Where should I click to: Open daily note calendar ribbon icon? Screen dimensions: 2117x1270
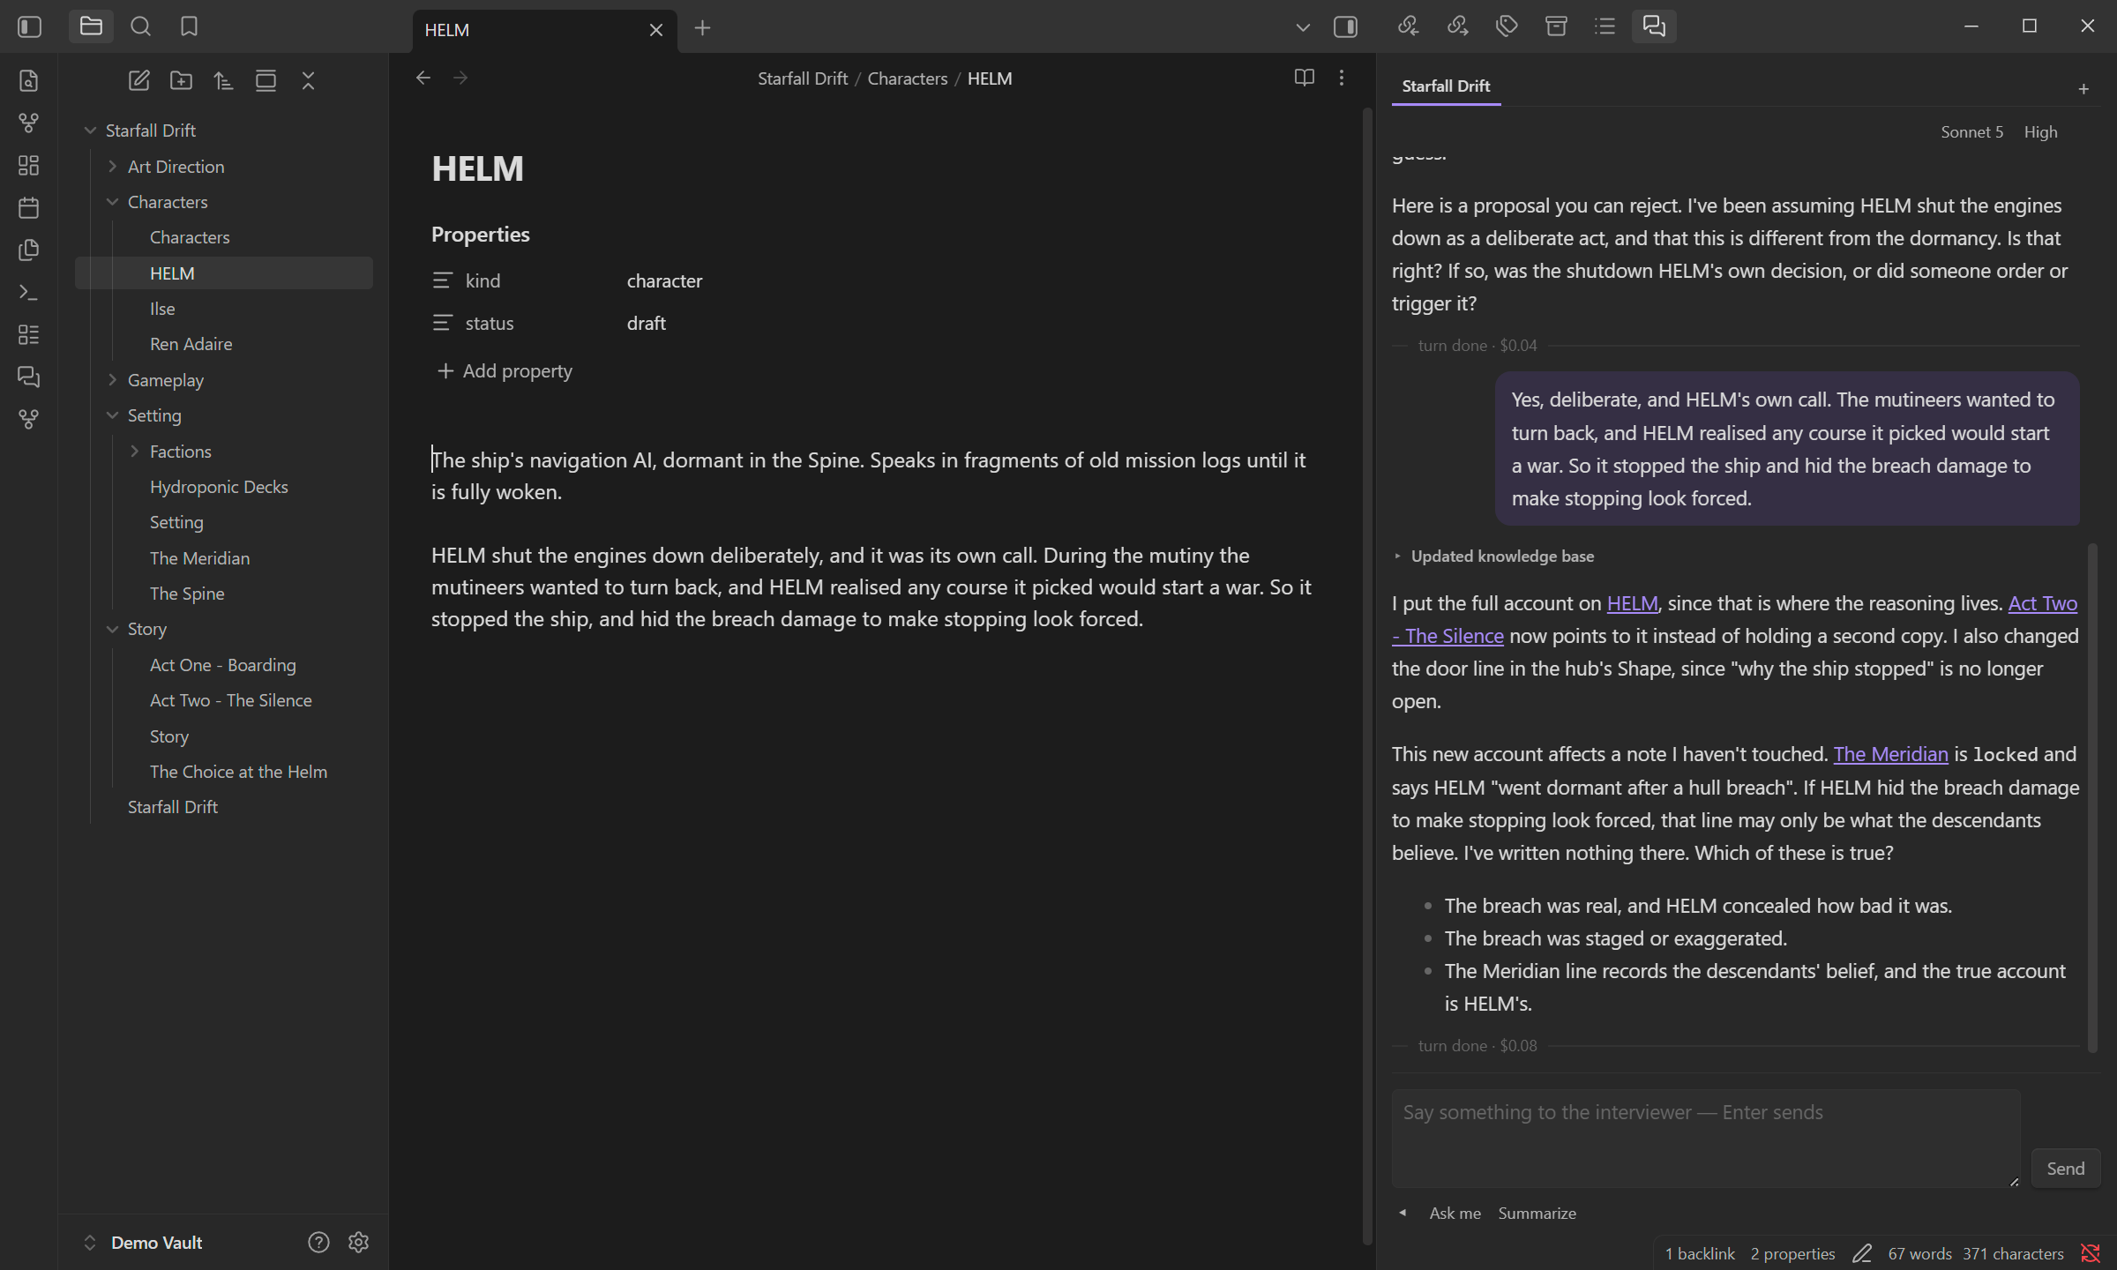29,207
